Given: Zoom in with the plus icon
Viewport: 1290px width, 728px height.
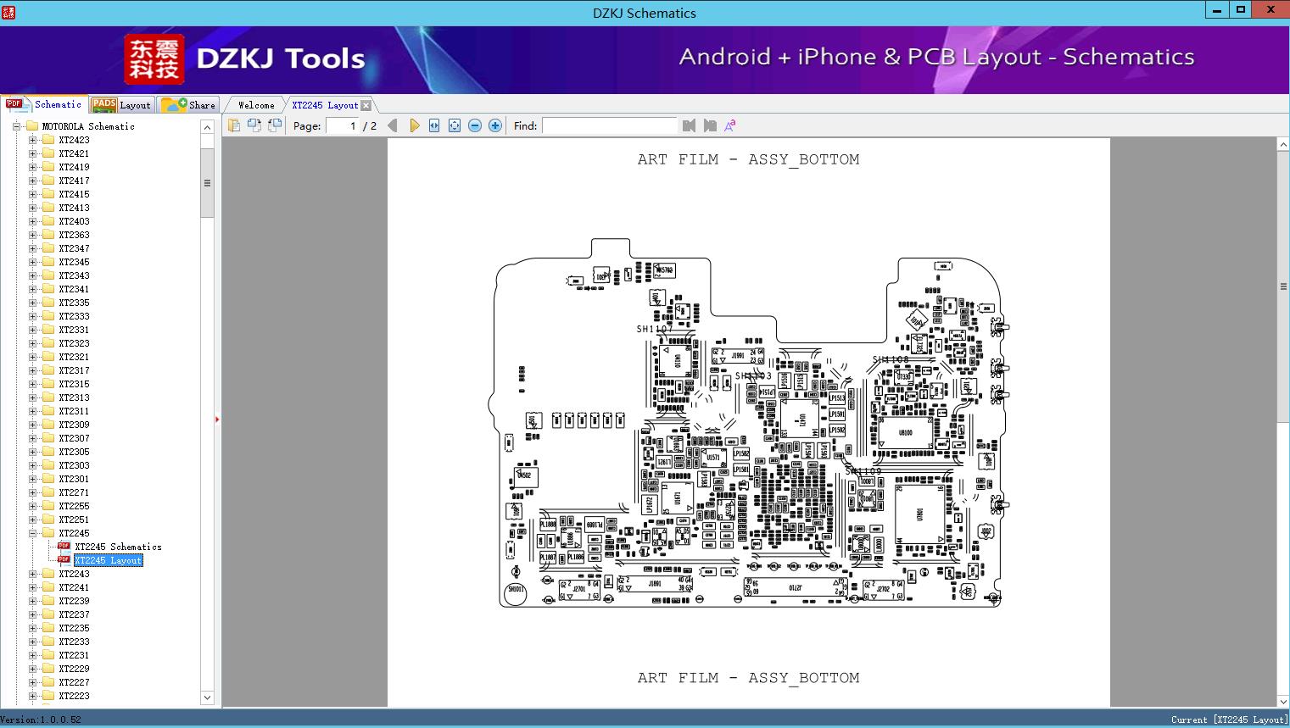Looking at the screenshot, I should (x=495, y=125).
